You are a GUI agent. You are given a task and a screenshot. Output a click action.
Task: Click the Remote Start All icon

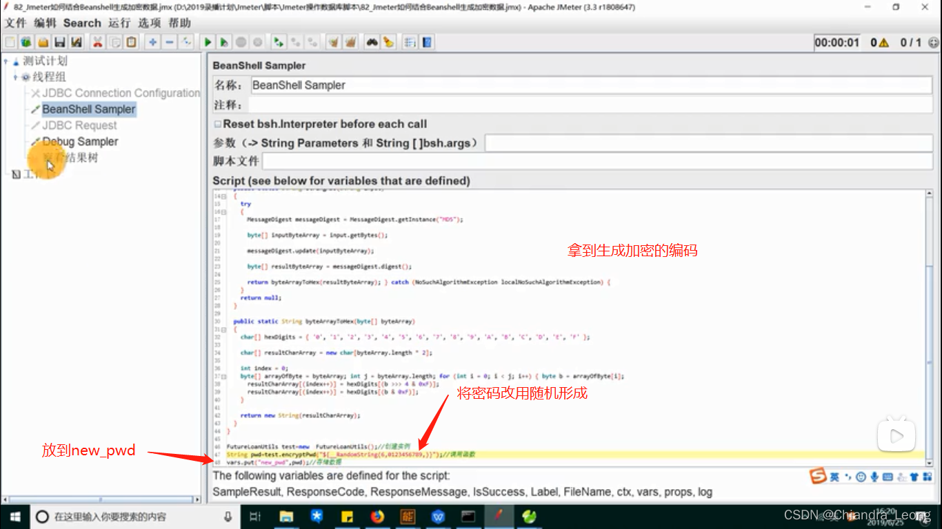tap(279, 42)
